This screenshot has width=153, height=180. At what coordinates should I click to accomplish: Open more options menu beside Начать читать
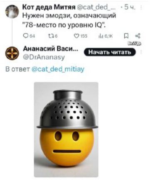click(141, 52)
